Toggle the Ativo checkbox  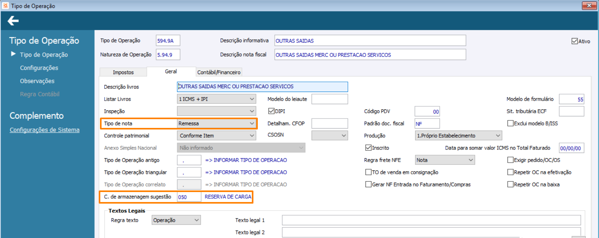pos(575,41)
